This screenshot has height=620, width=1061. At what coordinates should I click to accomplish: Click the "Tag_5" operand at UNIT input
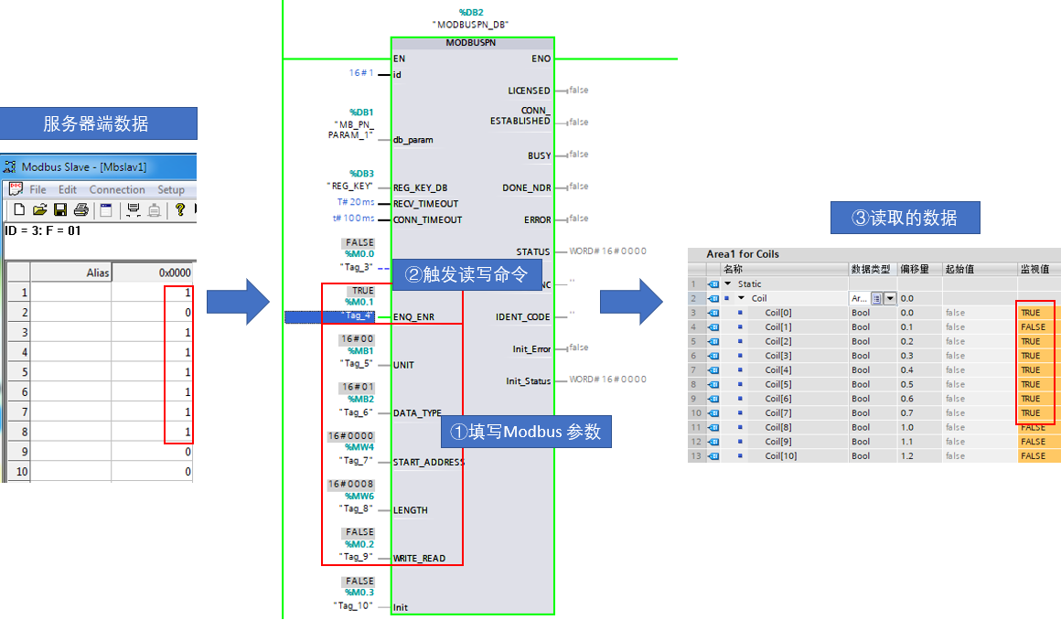[x=357, y=363]
